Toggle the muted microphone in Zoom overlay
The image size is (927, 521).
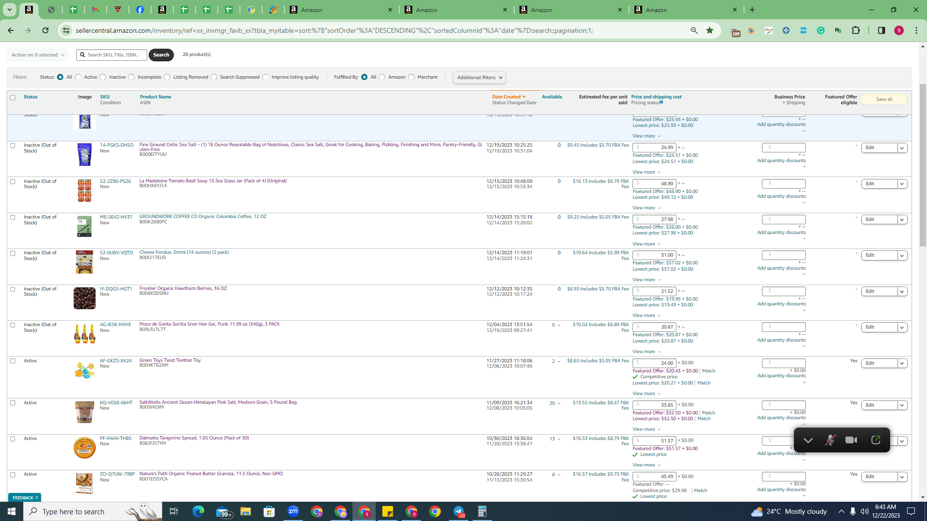point(829,440)
